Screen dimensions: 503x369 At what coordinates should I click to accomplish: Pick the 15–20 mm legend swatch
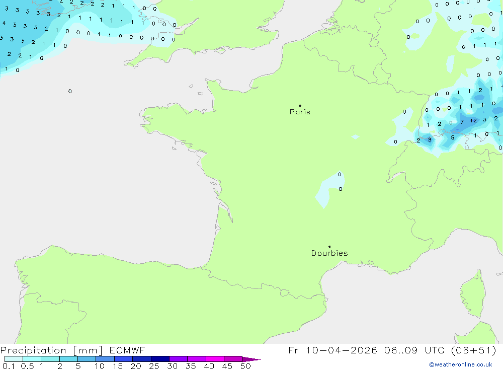tap(124, 359)
